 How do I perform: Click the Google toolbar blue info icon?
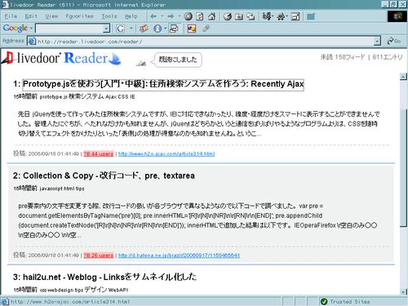[x=157, y=29]
